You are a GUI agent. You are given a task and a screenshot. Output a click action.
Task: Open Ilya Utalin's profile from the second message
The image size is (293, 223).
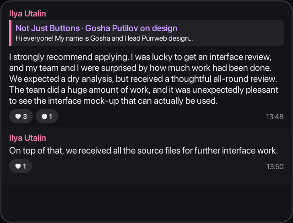coord(27,138)
